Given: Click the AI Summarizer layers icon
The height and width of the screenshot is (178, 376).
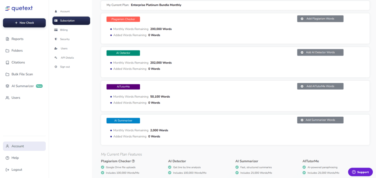Looking at the screenshot, I should [7, 86].
